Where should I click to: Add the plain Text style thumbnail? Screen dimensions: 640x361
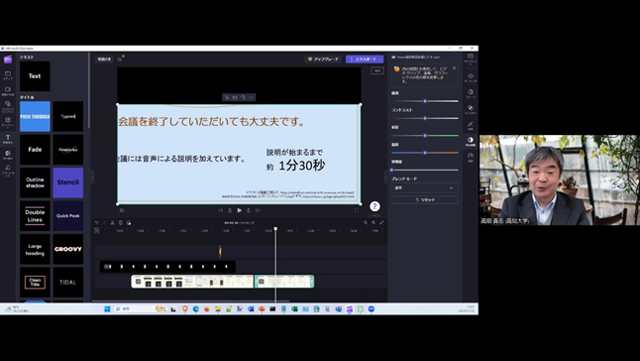click(x=35, y=76)
